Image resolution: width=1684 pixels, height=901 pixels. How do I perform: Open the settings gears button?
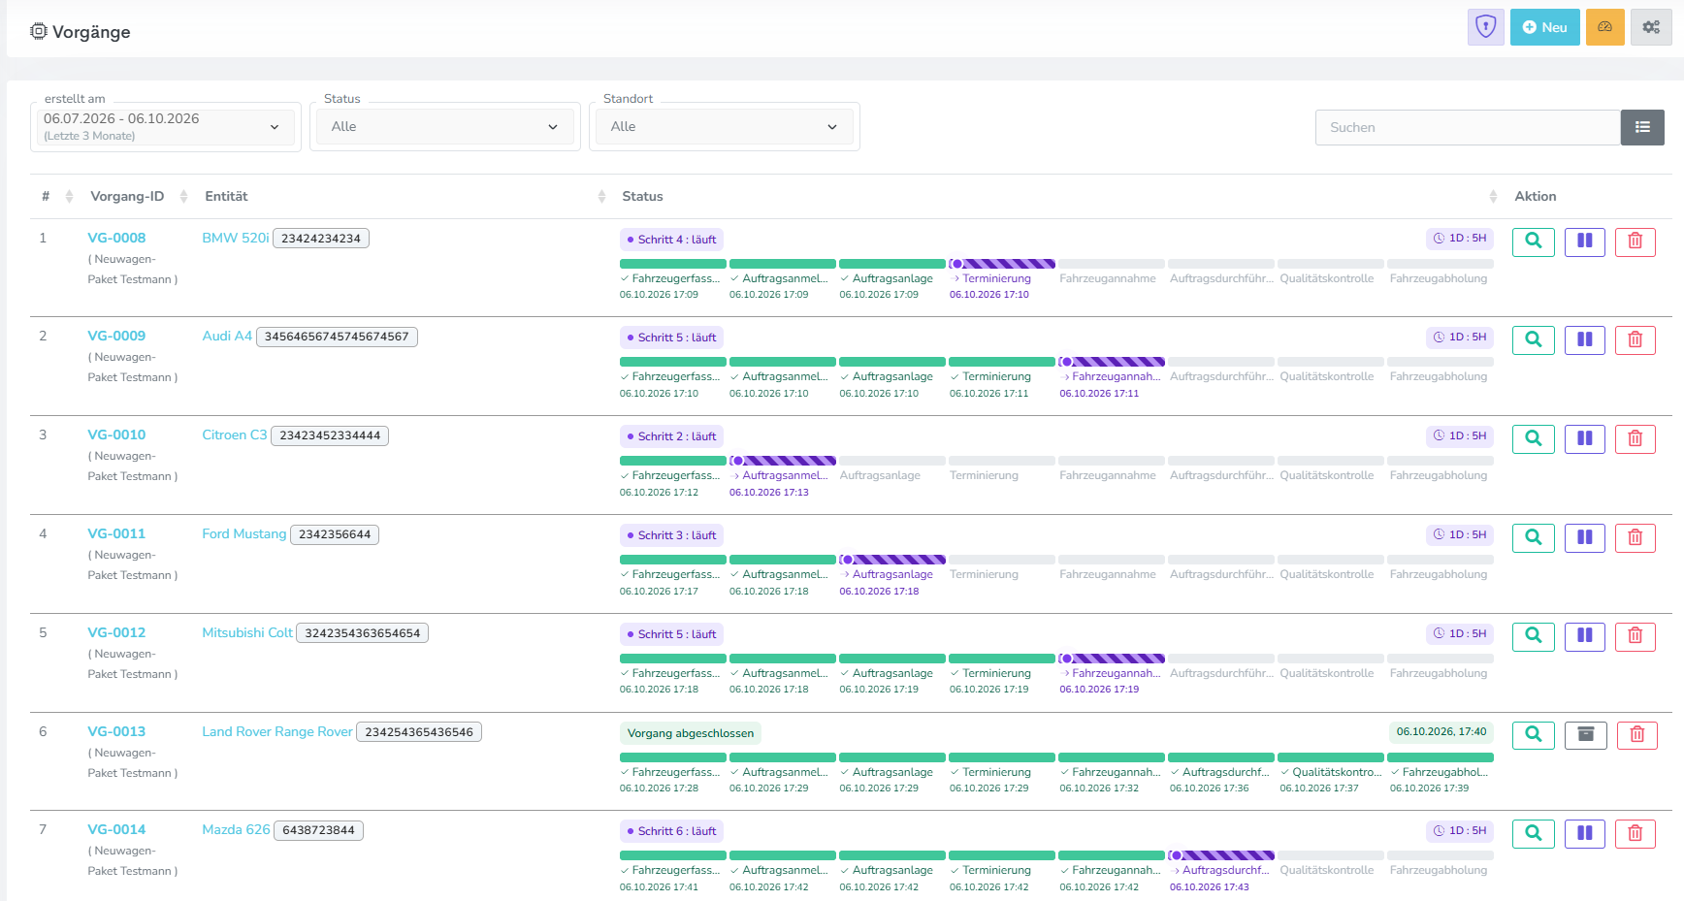[x=1651, y=27]
